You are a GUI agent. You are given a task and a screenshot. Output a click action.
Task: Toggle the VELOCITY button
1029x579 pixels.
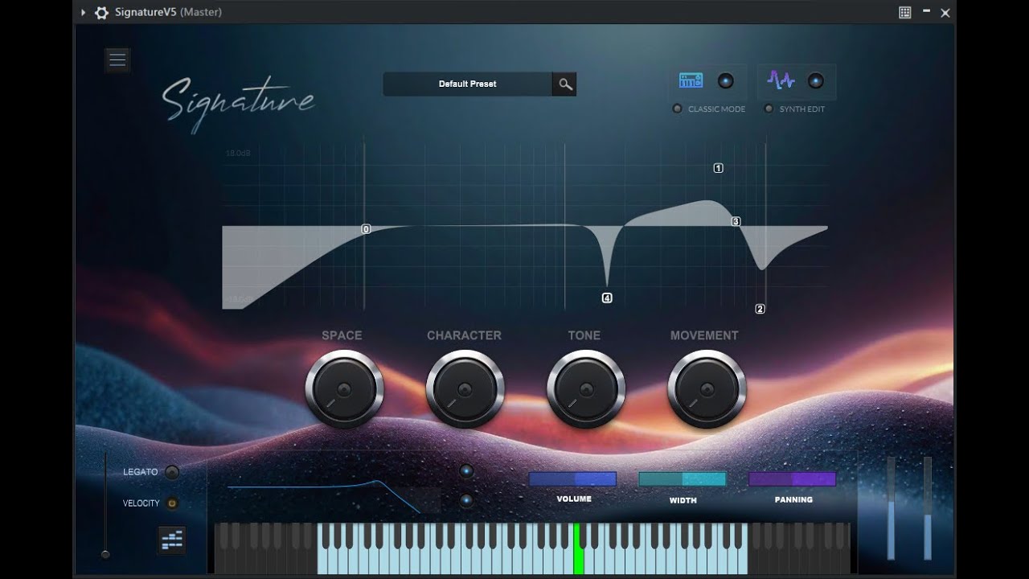[x=172, y=503]
